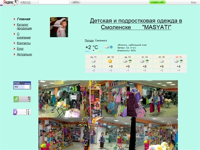Open the Вход login link
This screenshot has width=200, height=150.
click(194, 2)
